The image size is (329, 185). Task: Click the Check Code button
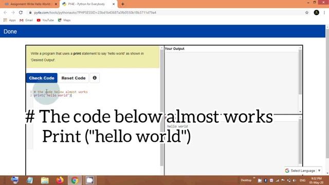click(x=42, y=78)
